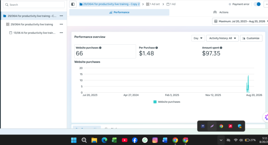Image resolution: width=268 pixels, height=145 pixels.
Task: Go to 1 Ad set breadcrumb
Action: (153, 4)
